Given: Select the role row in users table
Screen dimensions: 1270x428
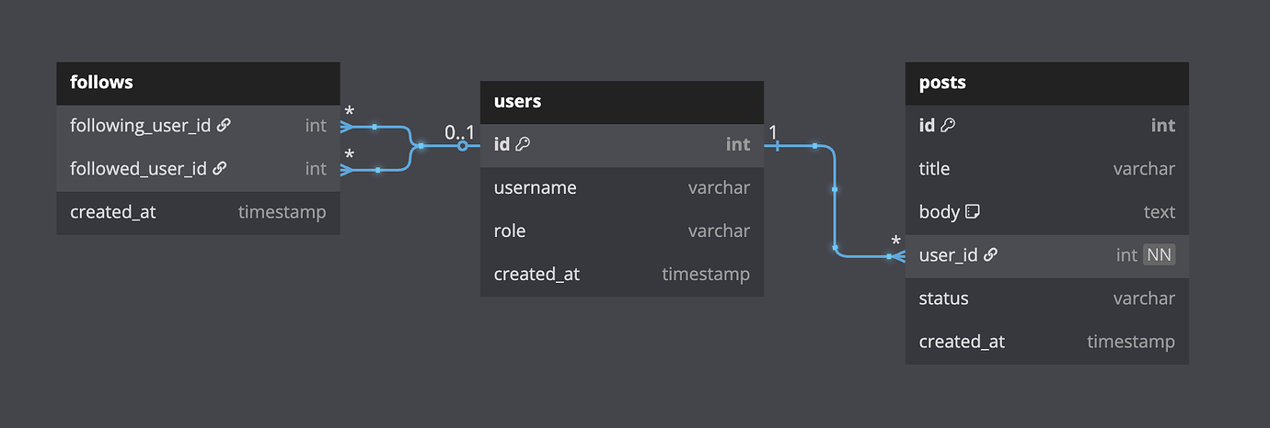Looking at the screenshot, I should pyautogui.click(x=621, y=231).
